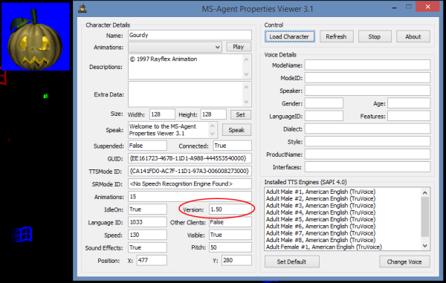The image size is (446, 283).
Task: Select Adult Male #4 TTS engine
Action: (x=320, y=212)
